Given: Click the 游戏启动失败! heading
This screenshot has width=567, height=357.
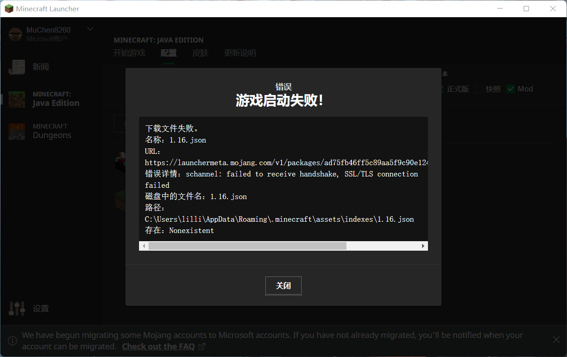Looking at the screenshot, I should point(279,100).
